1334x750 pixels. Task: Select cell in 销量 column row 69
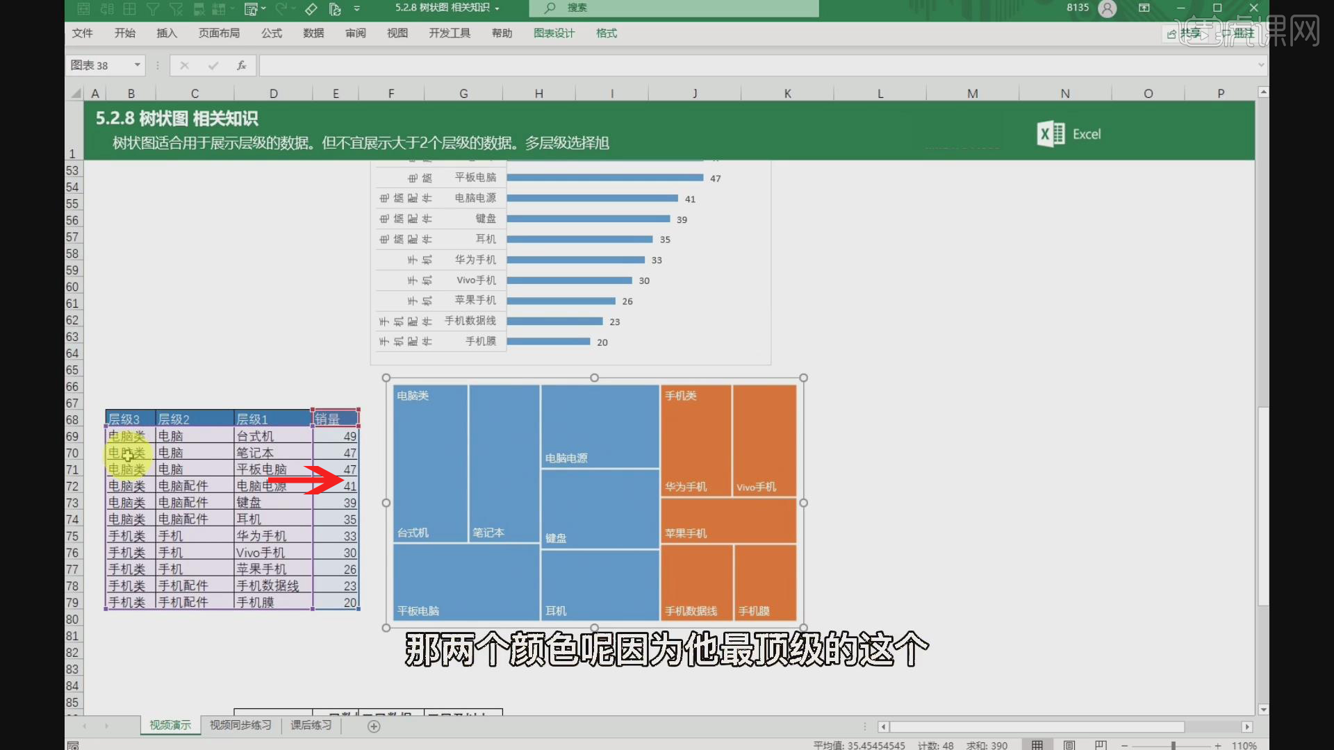(334, 436)
